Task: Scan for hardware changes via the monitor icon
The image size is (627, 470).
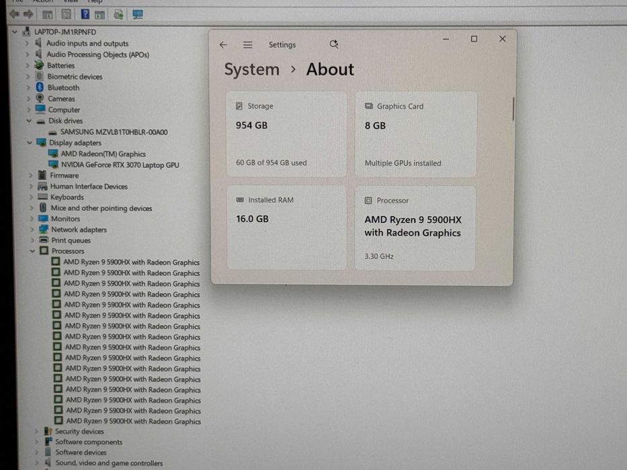Action: pyautogui.click(x=138, y=15)
